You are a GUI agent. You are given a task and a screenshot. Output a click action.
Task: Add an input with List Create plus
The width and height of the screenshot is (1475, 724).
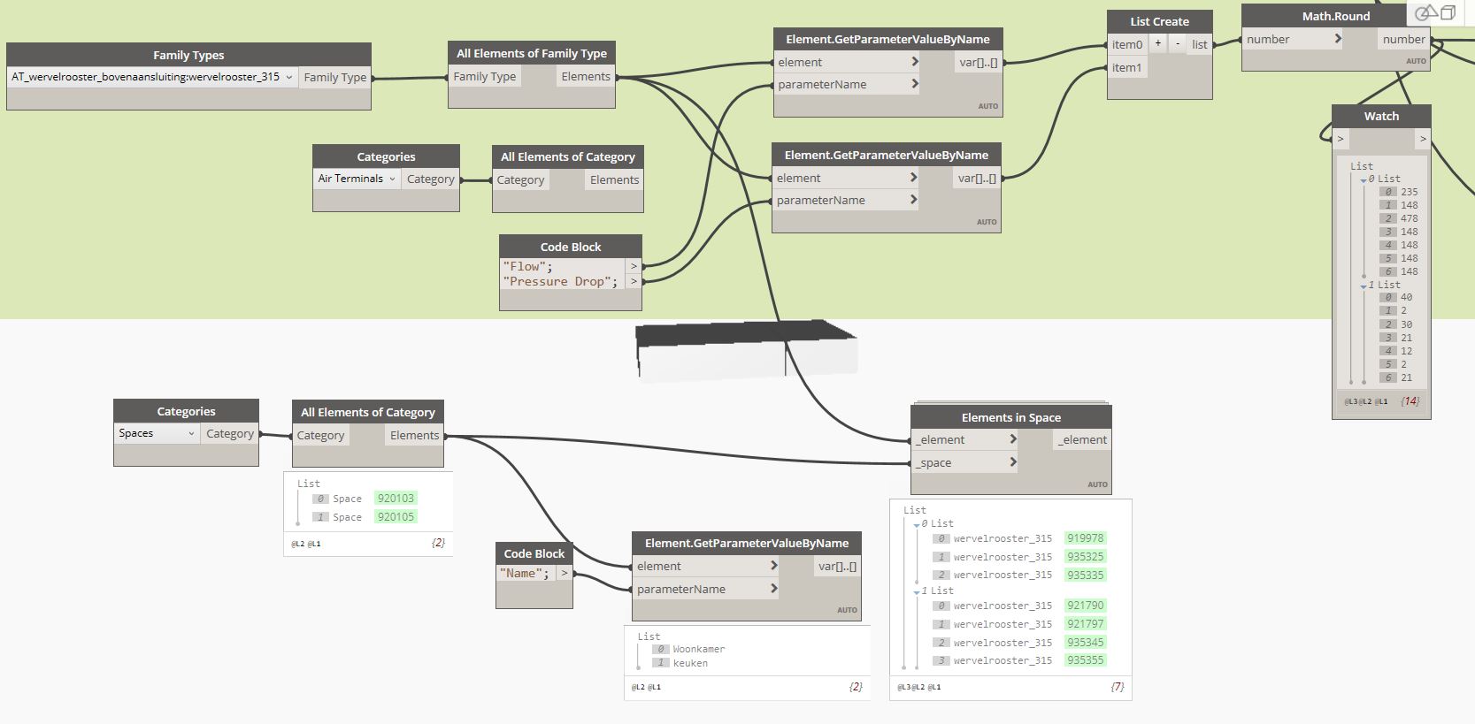(x=1157, y=43)
